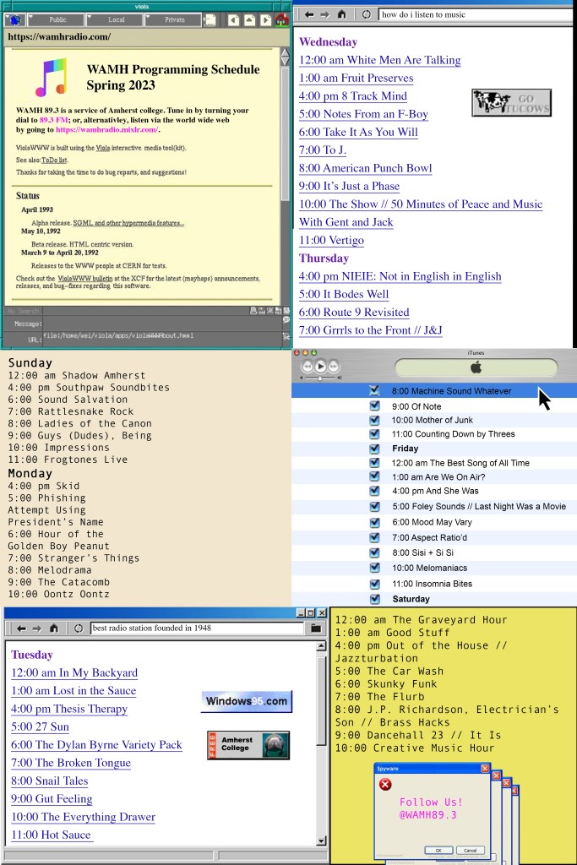The height and width of the screenshot is (865, 577).
Task: Toggle the 11:00 Insomnia Bites checkbox
Action: point(374,584)
